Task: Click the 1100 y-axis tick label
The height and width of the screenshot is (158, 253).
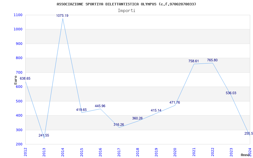Action: click(18, 15)
